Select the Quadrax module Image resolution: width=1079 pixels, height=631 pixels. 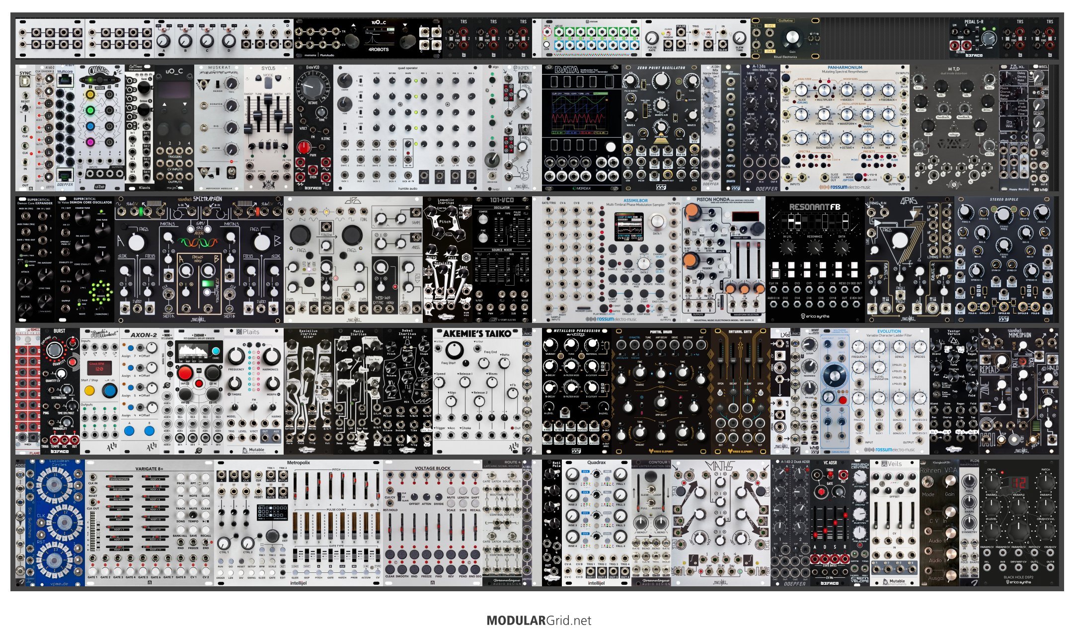coord(597,522)
